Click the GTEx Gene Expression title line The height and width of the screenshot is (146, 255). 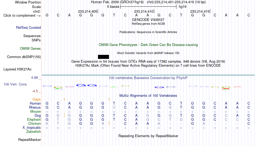tap(148, 61)
